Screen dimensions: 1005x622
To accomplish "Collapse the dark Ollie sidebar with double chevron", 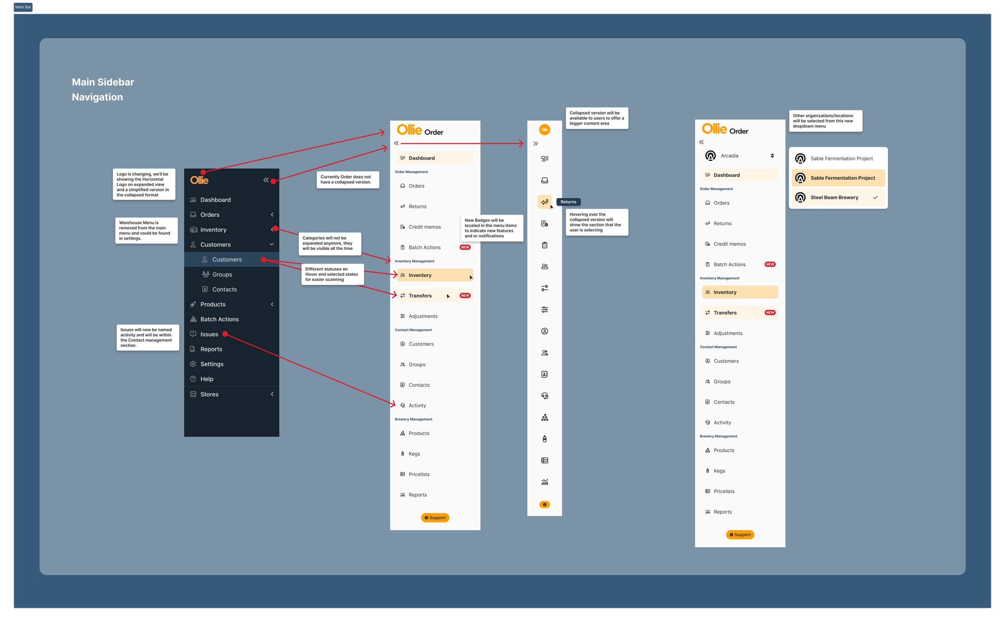I will [266, 180].
